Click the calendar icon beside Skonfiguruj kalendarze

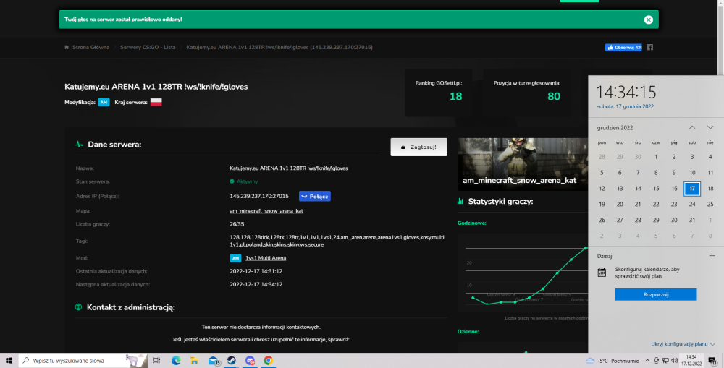click(602, 273)
